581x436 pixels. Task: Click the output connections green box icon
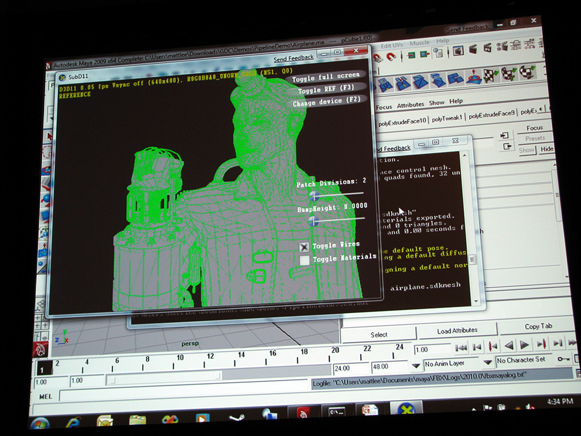424,54
